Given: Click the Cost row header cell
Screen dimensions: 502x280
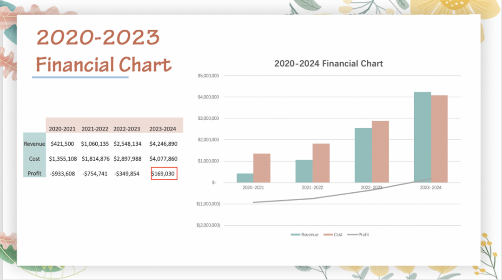Looking at the screenshot, I should click(34, 159).
